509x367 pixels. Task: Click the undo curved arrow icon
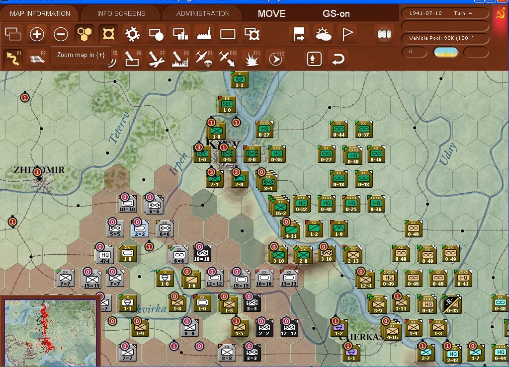[x=338, y=59]
